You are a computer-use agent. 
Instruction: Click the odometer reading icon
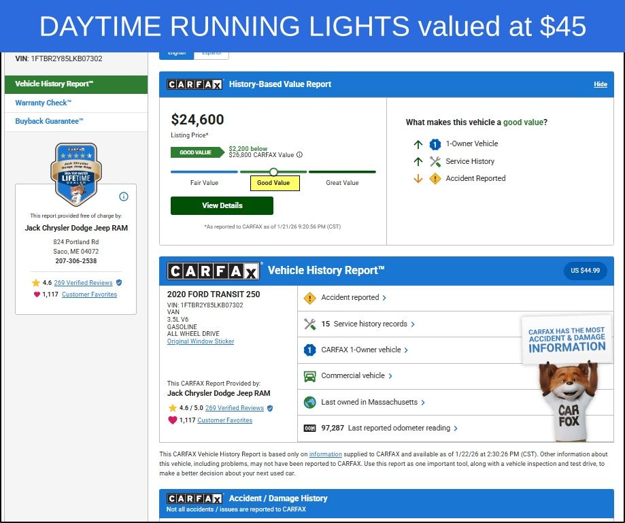[x=310, y=428]
